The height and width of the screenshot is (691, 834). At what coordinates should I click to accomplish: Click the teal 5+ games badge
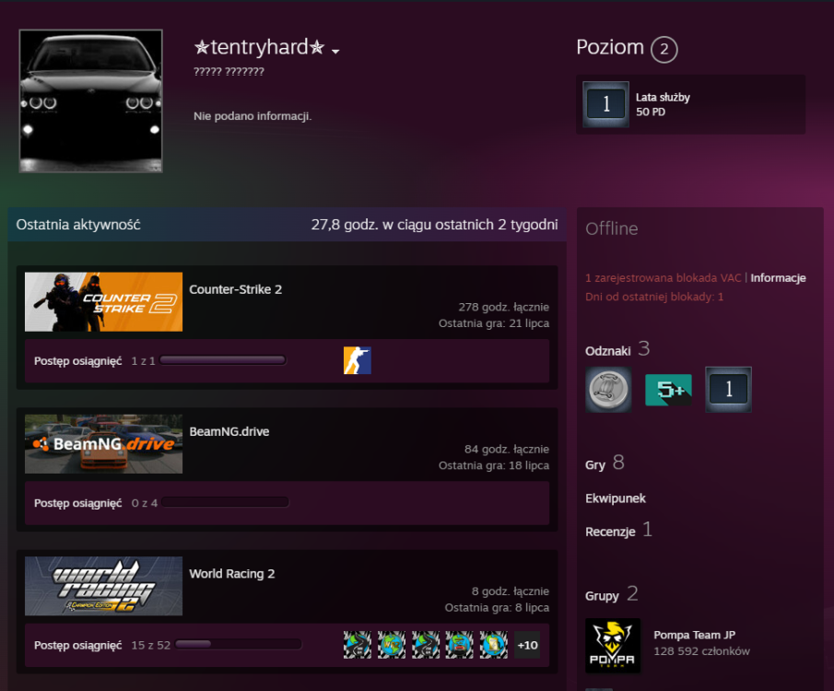point(669,390)
